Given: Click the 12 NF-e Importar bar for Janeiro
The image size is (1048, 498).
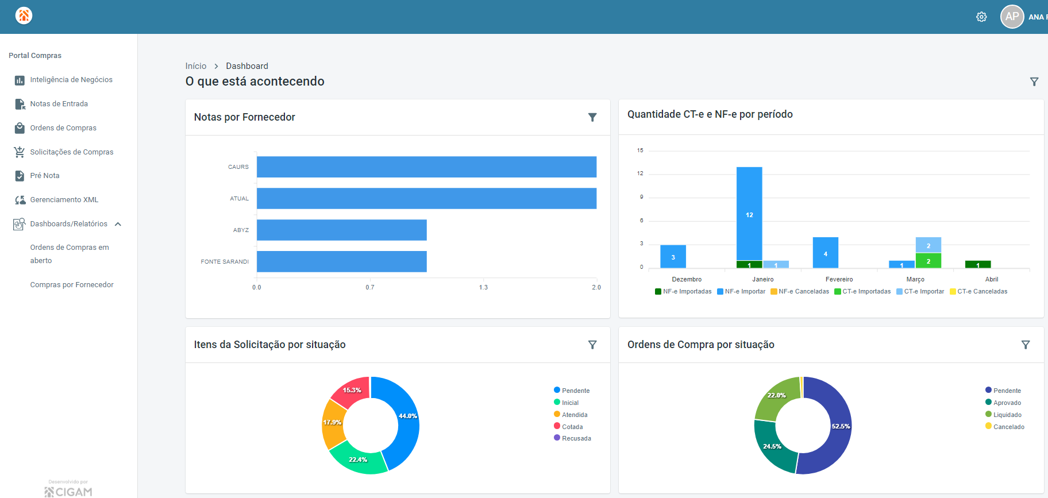Looking at the screenshot, I should tap(749, 214).
